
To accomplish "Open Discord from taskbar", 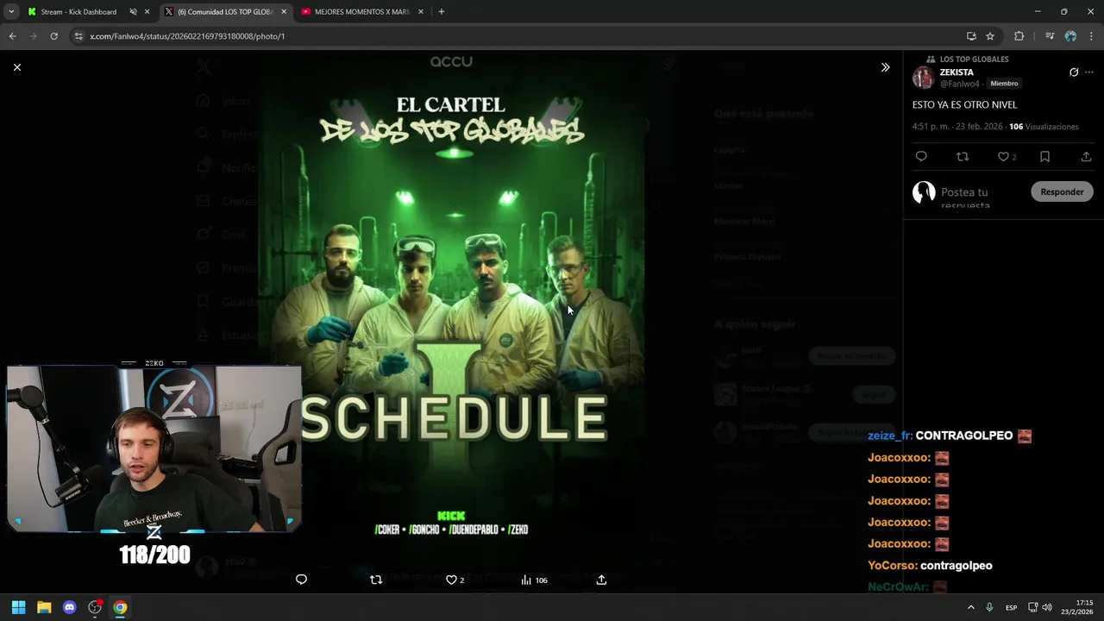I will [x=69, y=607].
